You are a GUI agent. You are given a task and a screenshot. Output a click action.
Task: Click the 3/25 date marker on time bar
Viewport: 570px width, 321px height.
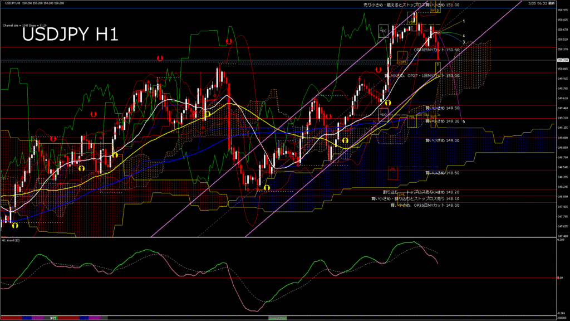click(53, 318)
